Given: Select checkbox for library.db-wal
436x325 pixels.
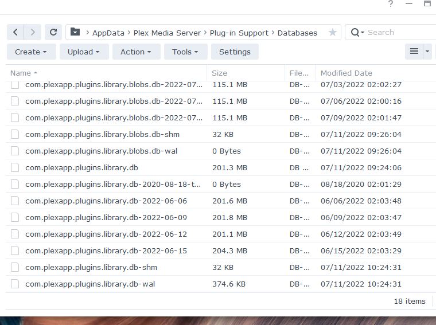Looking at the screenshot, I should [x=15, y=284].
